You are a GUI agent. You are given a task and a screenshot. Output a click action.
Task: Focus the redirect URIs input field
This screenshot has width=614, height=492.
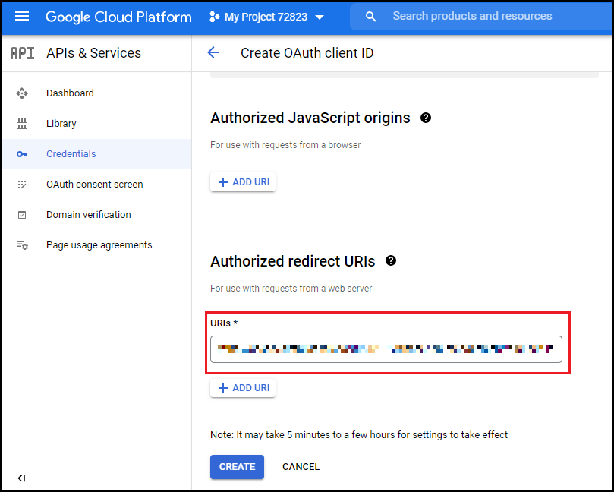click(x=386, y=349)
